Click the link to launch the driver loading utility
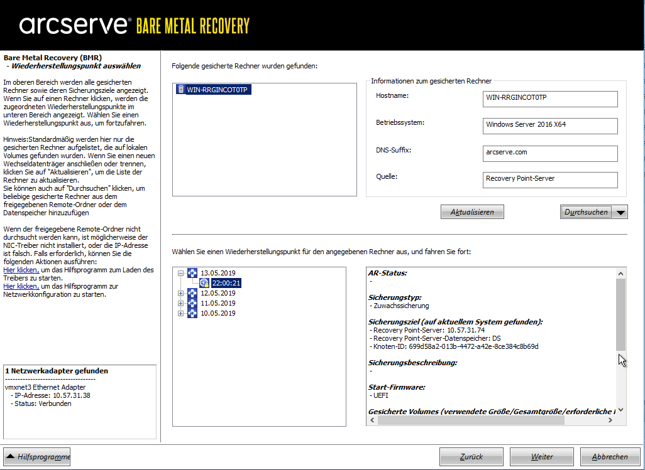This screenshot has height=470, width=645. tap(21, 270)
